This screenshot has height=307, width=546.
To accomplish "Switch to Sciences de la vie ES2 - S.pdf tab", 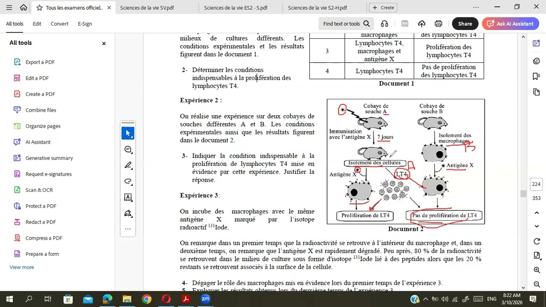I will pyautogui.click(x=236, y=8).
